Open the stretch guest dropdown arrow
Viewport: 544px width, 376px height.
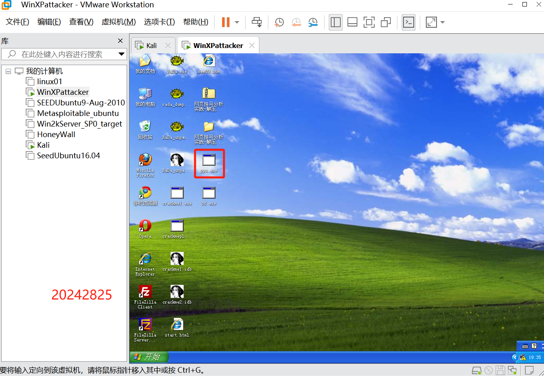pyautogui.click(x=443, y=22)
